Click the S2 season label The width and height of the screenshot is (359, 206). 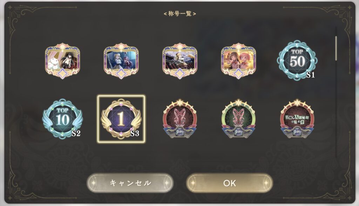(76, 133)
